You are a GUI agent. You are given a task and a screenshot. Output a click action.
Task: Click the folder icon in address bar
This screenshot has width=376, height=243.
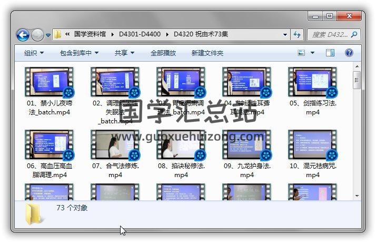tap(57, 35)
